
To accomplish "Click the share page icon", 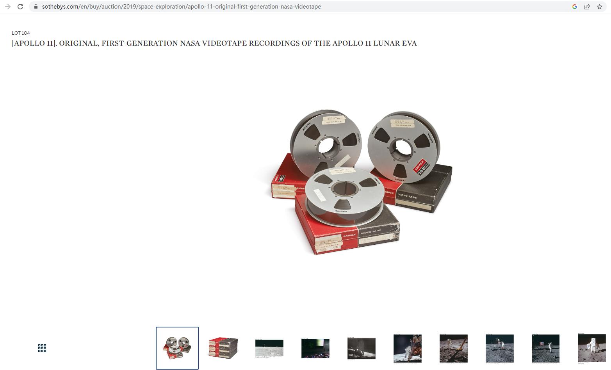I will click(587, 7).
